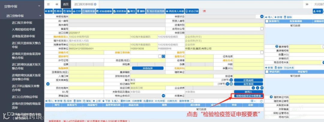Click 保存 in the goods list toolbar
Viewport: 324px width, 122px height.
click(x=68, y=101)
